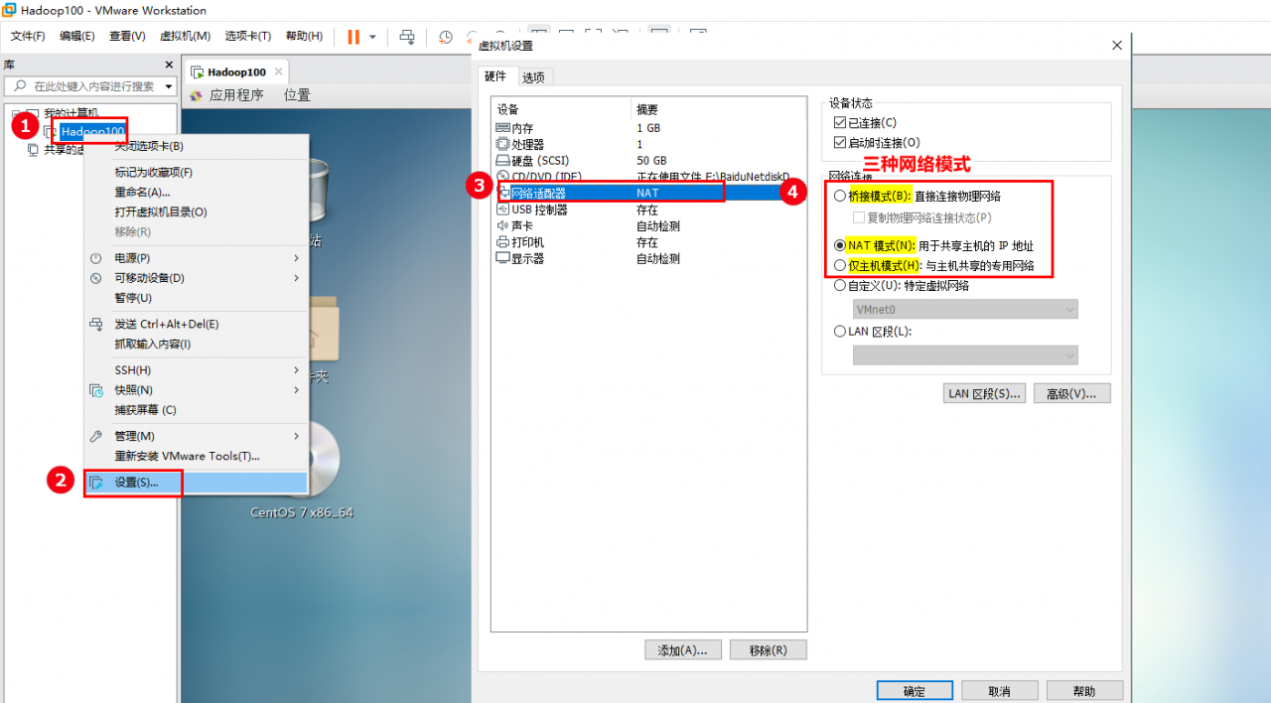Select the 自定义(U) custom network radio
This screenshot has width=1271, height=703.
(x=840, y=286)
